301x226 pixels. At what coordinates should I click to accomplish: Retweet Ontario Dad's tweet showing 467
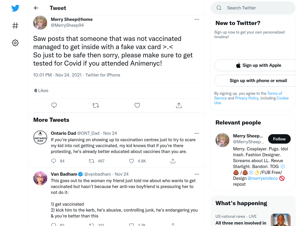(x=92, y=161)
